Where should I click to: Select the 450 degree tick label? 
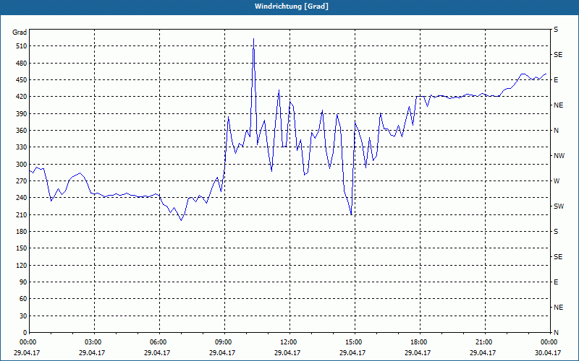[21, 80]
